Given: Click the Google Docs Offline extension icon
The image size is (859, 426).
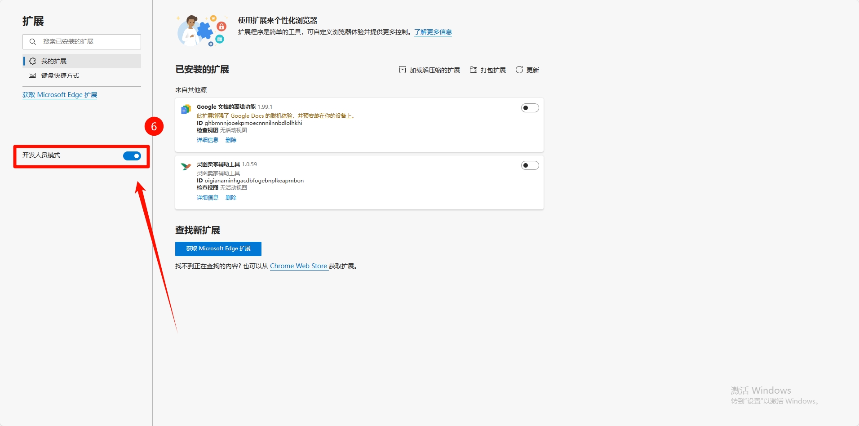Looking at the screenshot, I should (x=186, y=109).
